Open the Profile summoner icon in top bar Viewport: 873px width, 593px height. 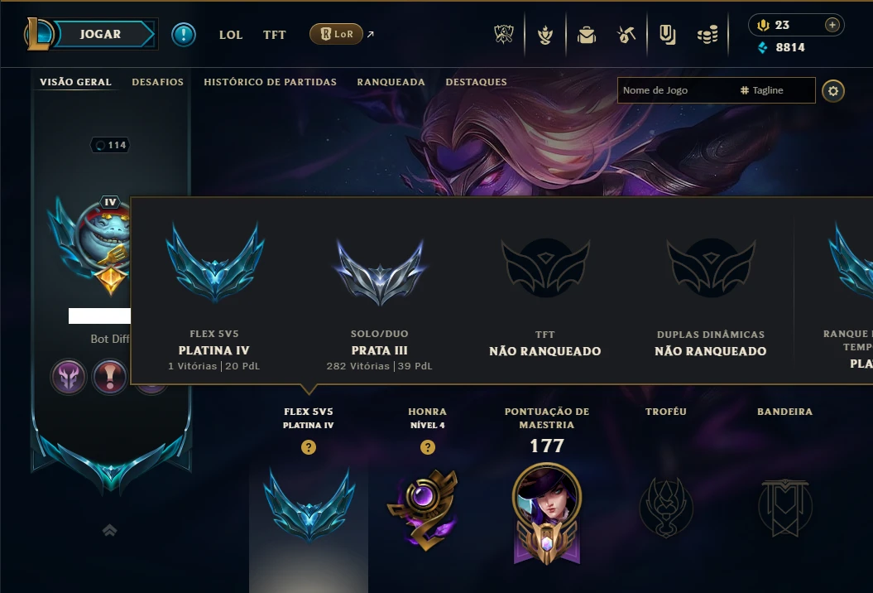tap(545, 35)
